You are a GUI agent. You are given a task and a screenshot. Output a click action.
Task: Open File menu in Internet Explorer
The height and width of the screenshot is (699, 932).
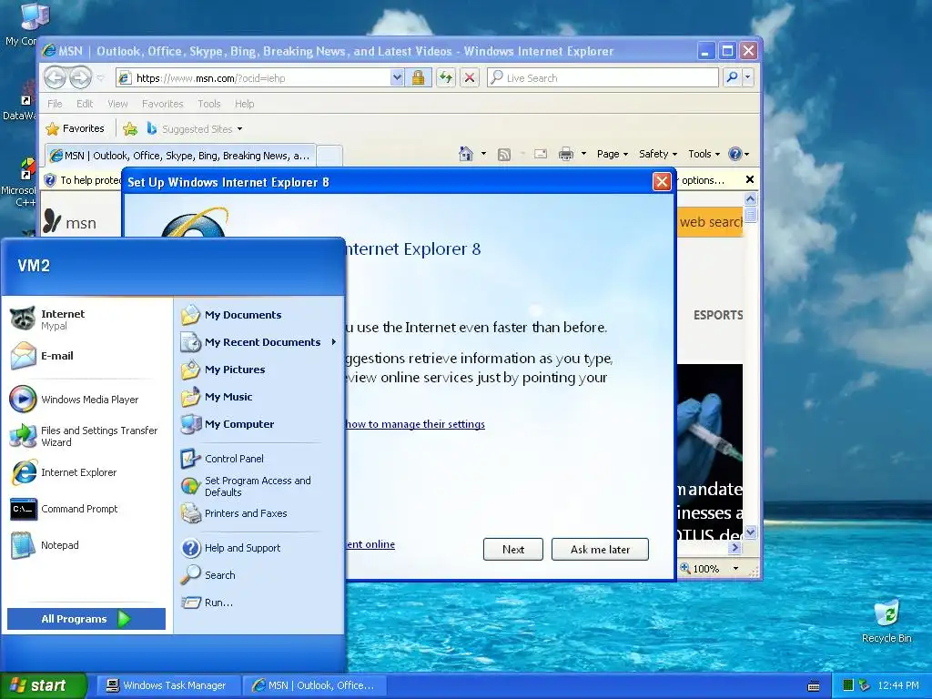[55, 104]
